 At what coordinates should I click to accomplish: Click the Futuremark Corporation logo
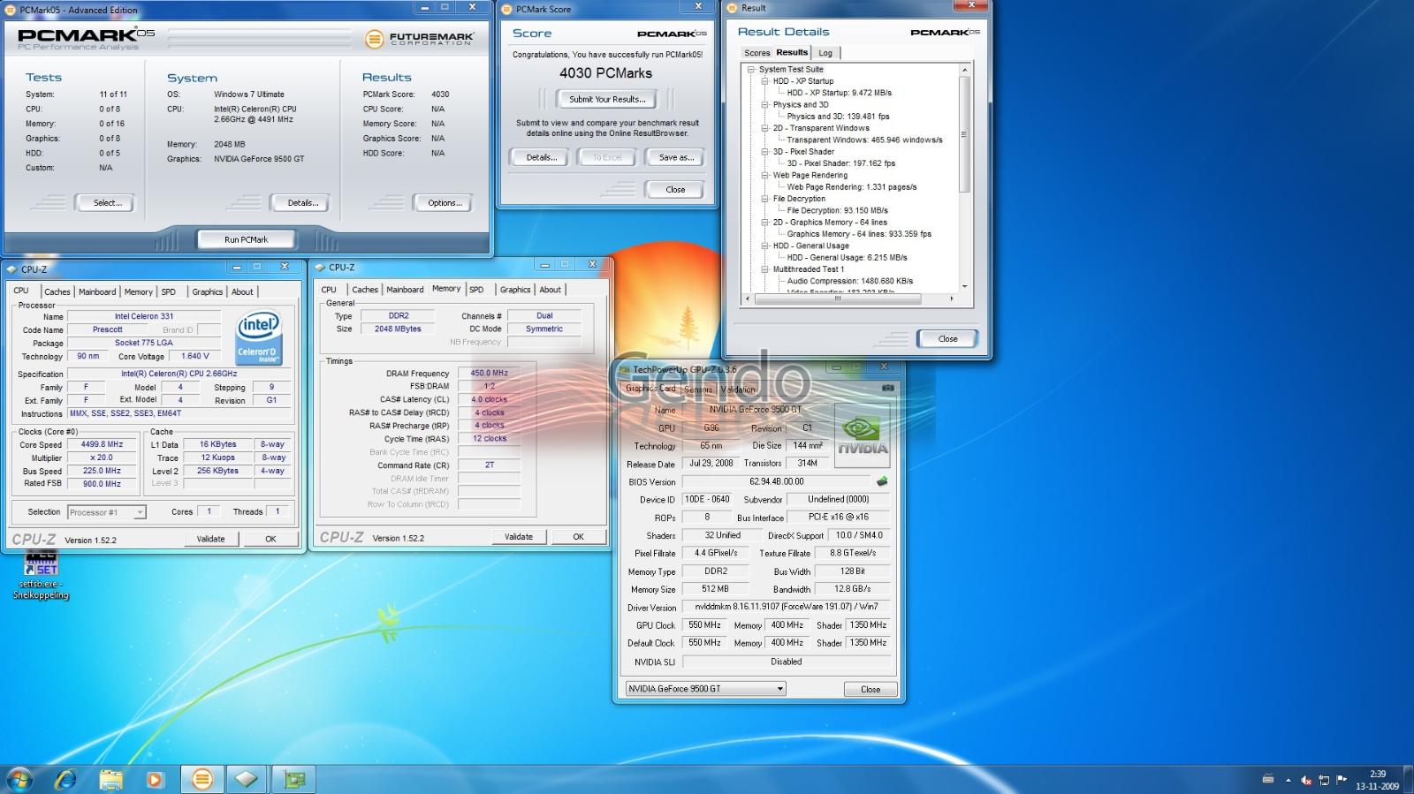(x=419, y=39)
